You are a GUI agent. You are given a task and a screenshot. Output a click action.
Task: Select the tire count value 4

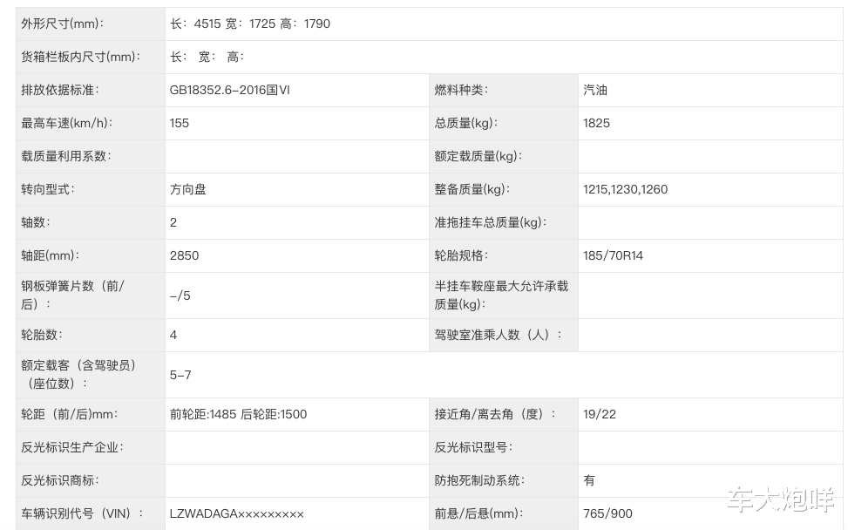tap(173, 335)
